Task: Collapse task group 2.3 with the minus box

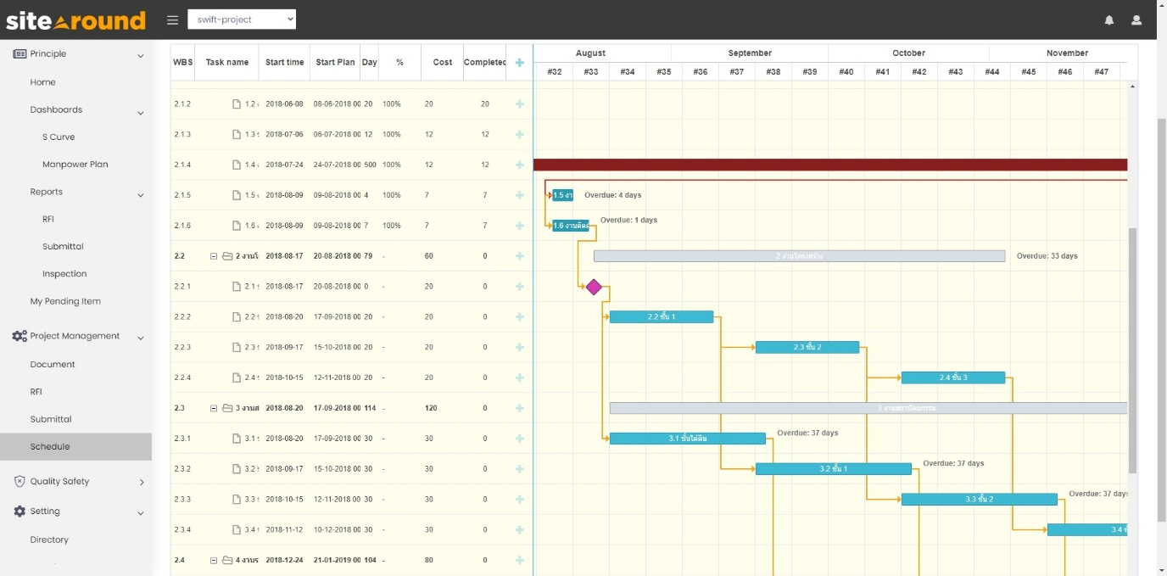Action: coord(213,407)
